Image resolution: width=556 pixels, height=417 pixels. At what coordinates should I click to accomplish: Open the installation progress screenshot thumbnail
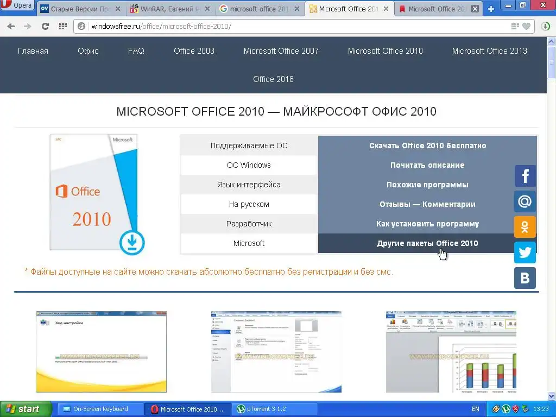coord(102,352)
